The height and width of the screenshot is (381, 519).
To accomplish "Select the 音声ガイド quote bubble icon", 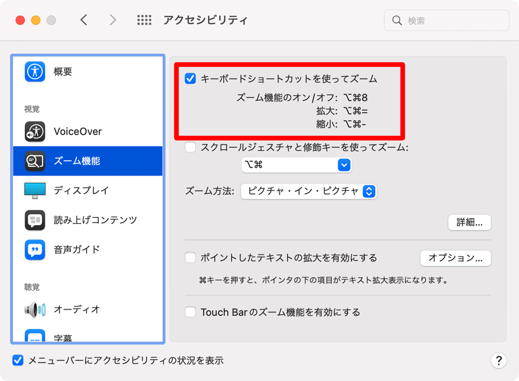I will pyautogui.click(x=35, y=249).
